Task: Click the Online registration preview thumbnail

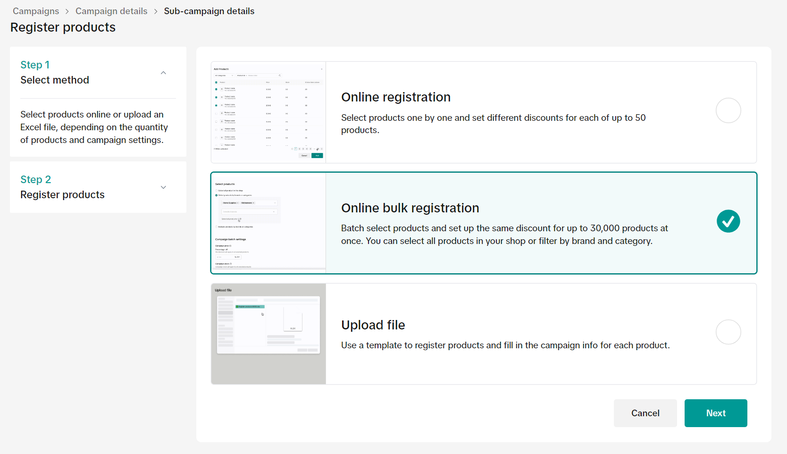Action: coord(268,112)
